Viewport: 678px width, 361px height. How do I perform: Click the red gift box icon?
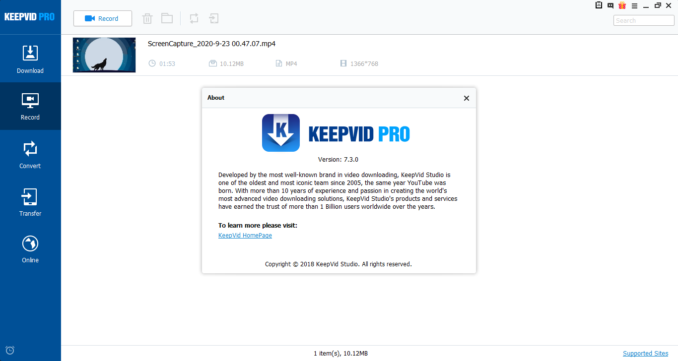tap(622, 5)
